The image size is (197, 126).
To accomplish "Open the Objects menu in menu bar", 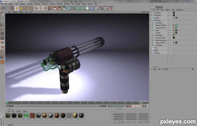I will point(11,4).
